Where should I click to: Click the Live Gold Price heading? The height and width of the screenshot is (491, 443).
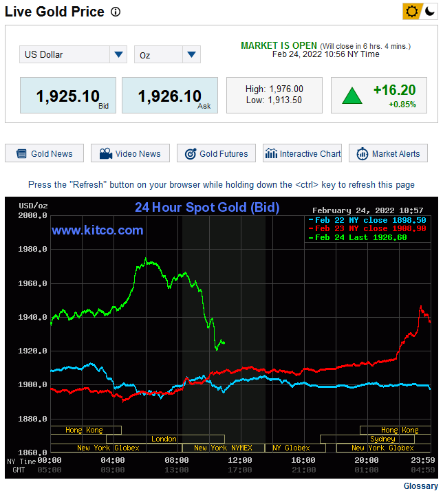[x=54, y=12]
